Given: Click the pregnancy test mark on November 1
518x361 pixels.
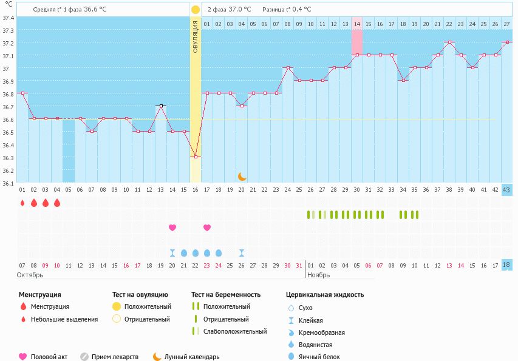Looking at the screenshot, I should point(309,214).
